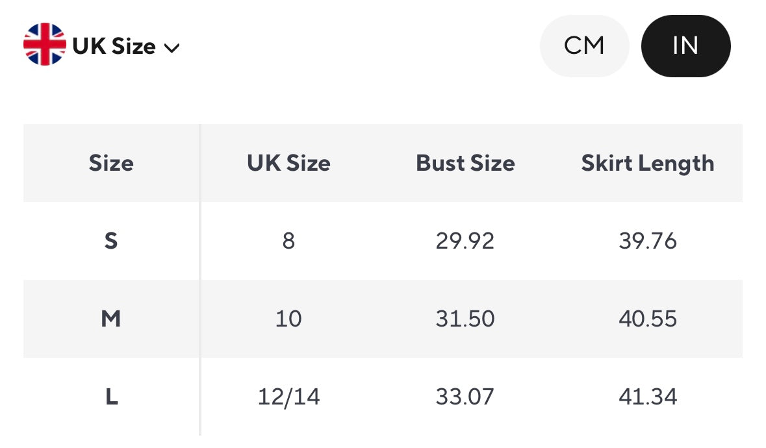Click the 12/14 UK size cell
This screenshot has width=766, height=448.
[x=288, y=397]
